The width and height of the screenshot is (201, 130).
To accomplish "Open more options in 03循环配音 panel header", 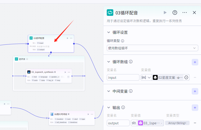I will tap(184, 13).
